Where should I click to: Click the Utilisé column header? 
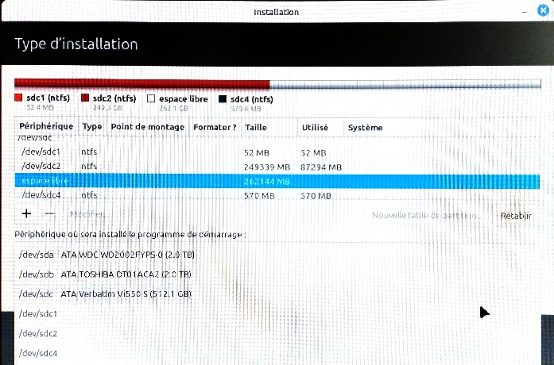point(316,128)
